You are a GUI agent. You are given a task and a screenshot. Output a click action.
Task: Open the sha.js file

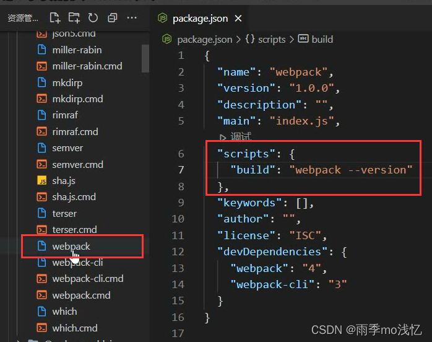pos(64,181)
